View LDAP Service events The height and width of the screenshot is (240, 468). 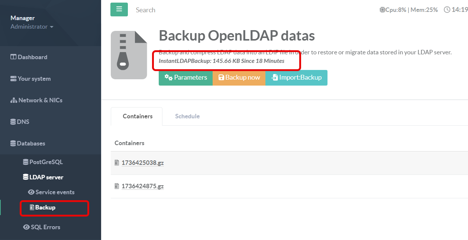coord(51,192)
